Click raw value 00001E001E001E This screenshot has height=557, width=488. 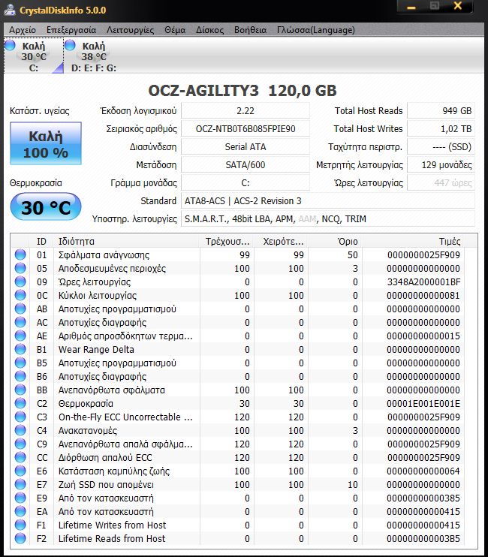423,404
